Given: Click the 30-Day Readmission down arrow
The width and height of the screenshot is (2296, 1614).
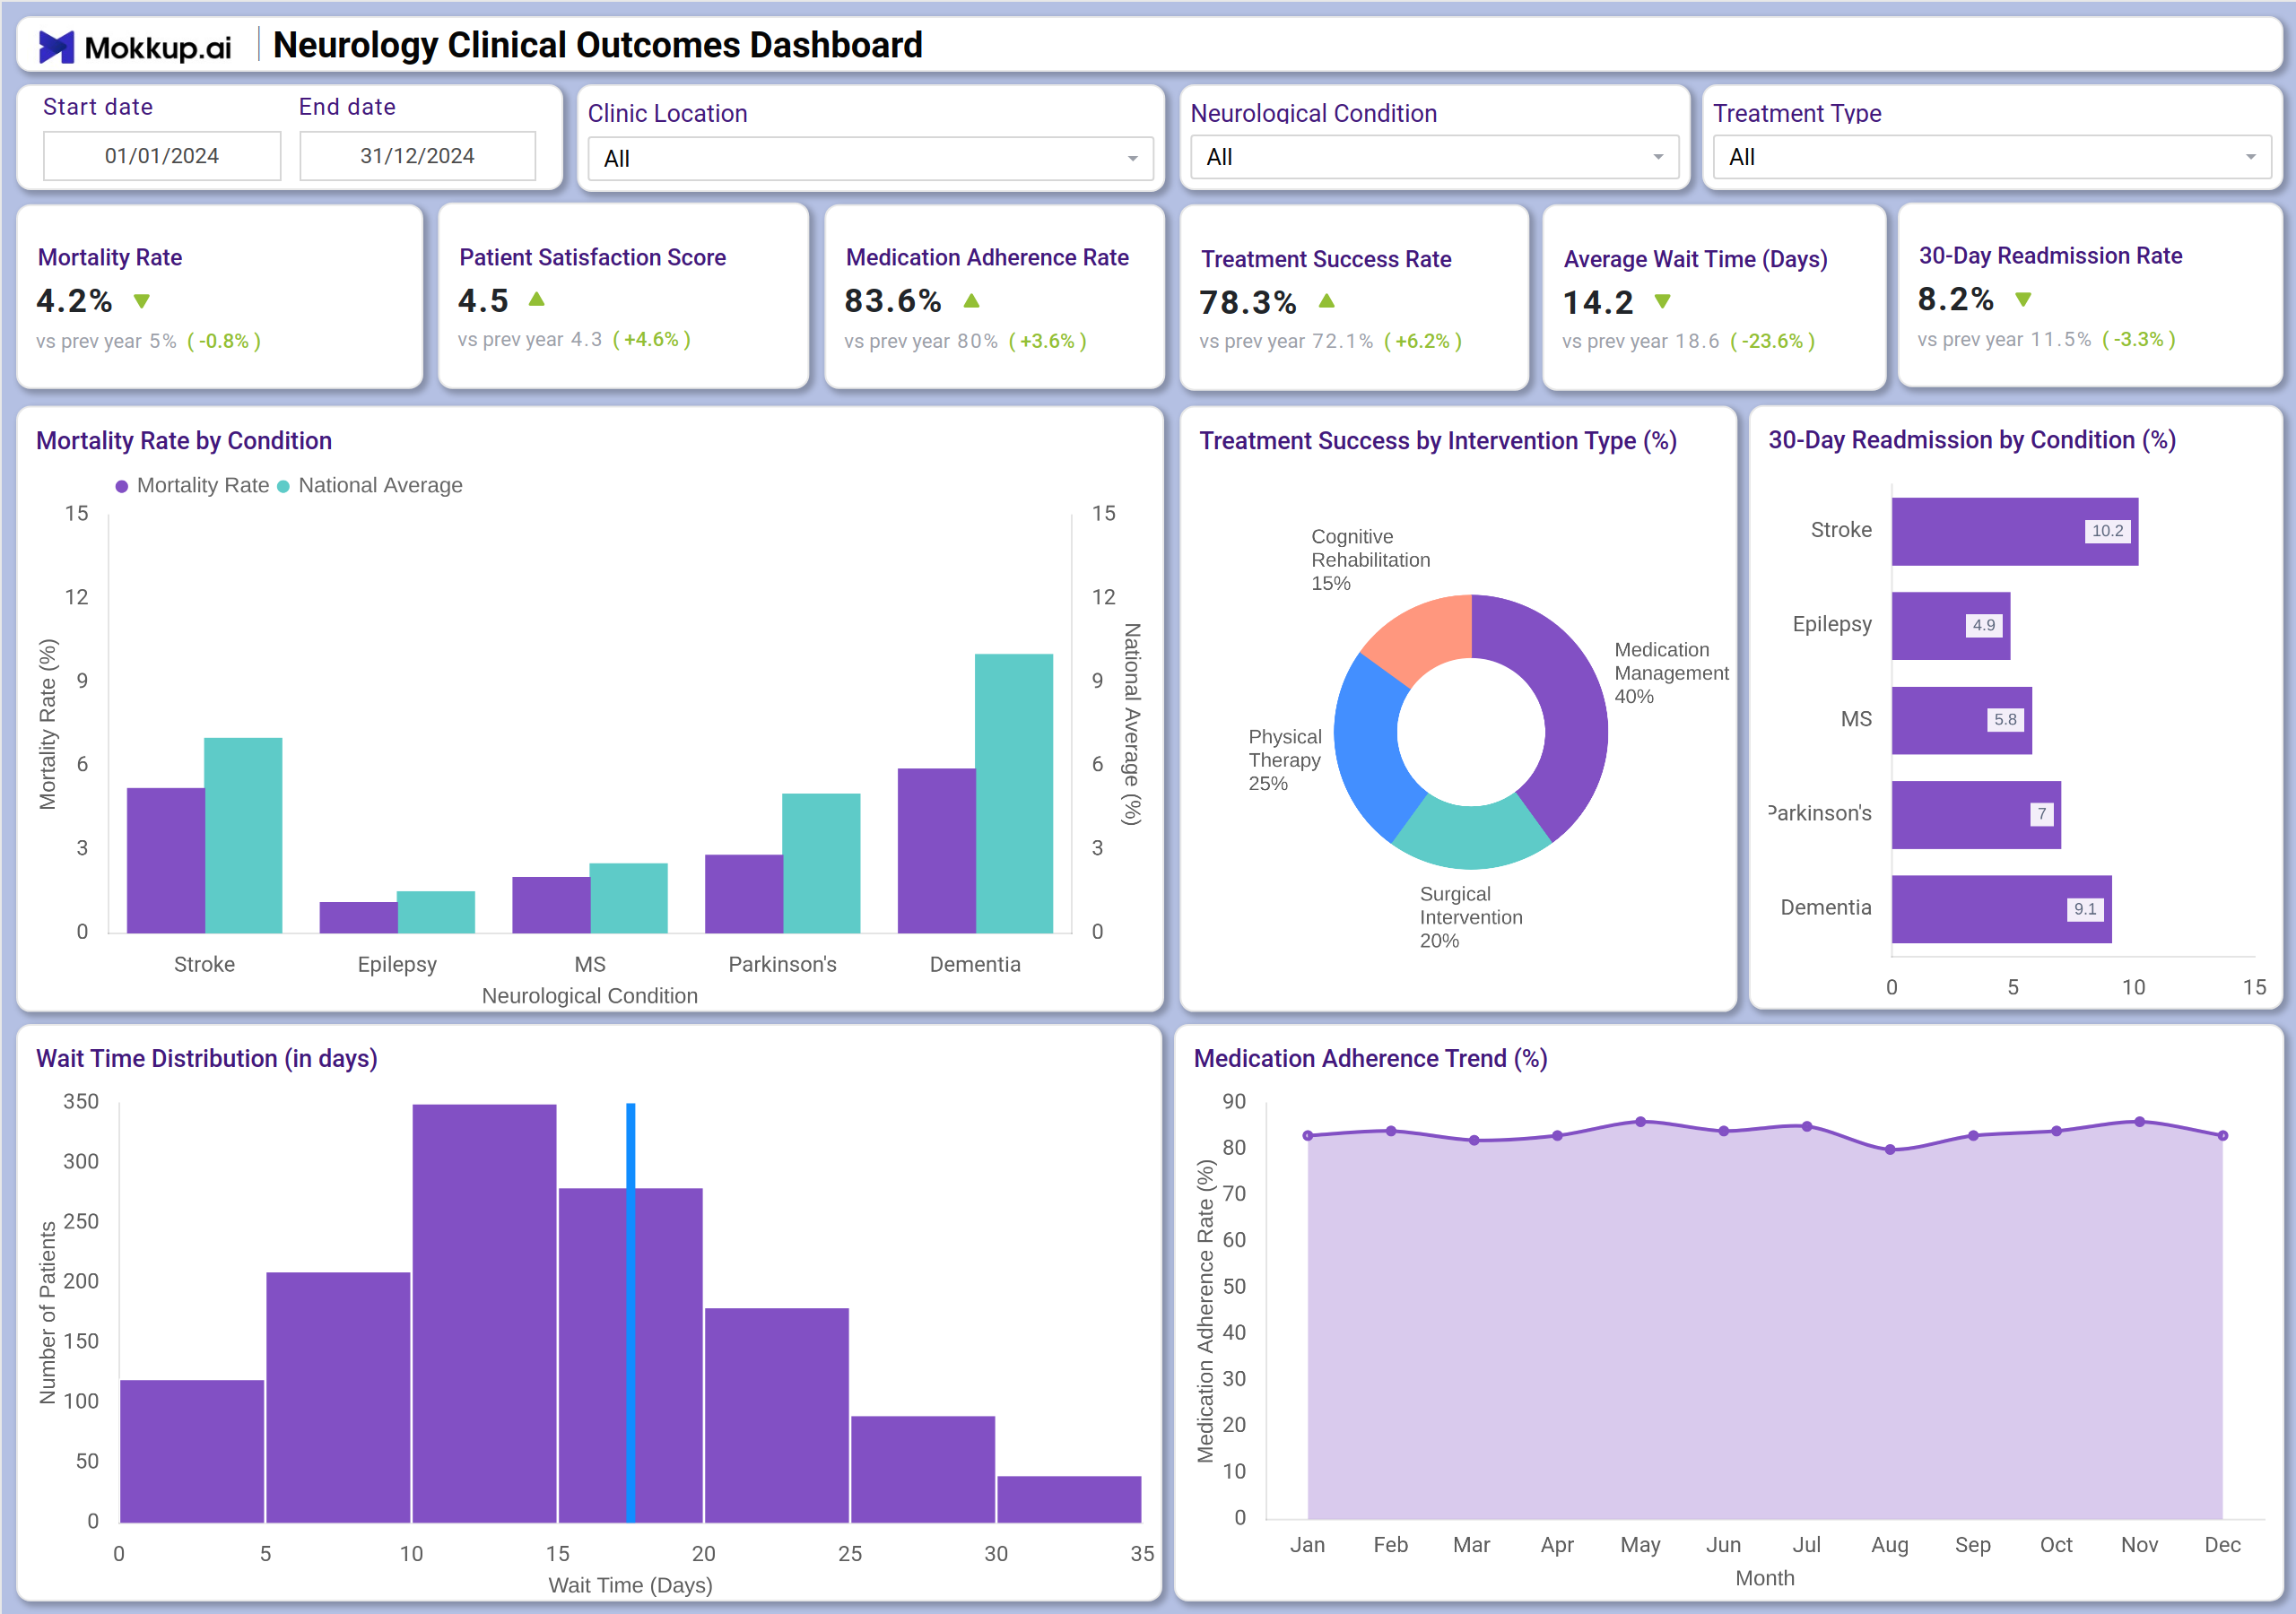Looking at the screenshot, I should (x=2023, y=299).
